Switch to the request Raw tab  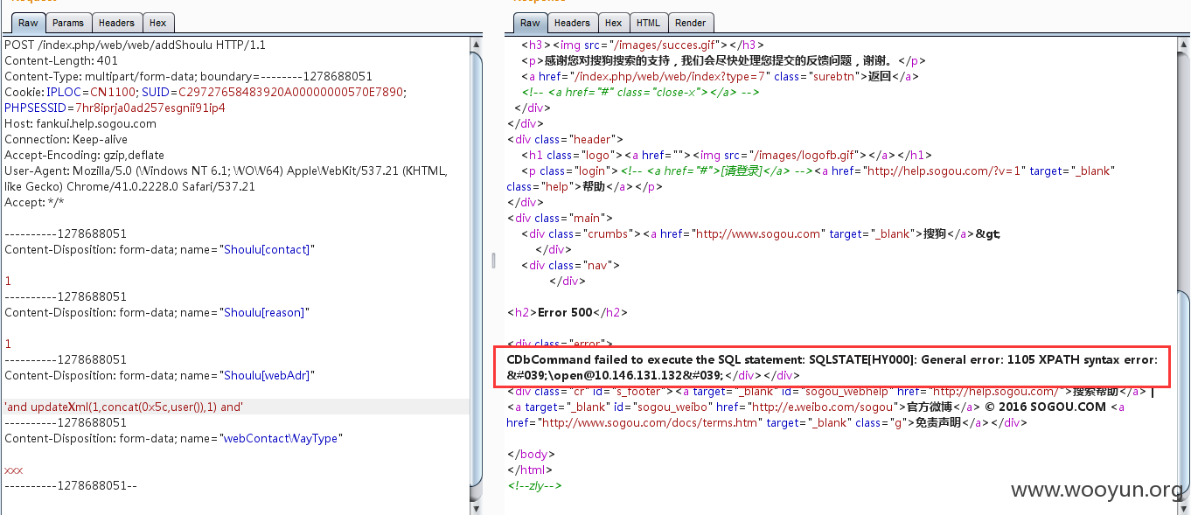point(28,23)
